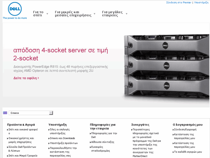Expand the 'Για μεγάλες εταιρείες' menu arrow

click(127, 14)
